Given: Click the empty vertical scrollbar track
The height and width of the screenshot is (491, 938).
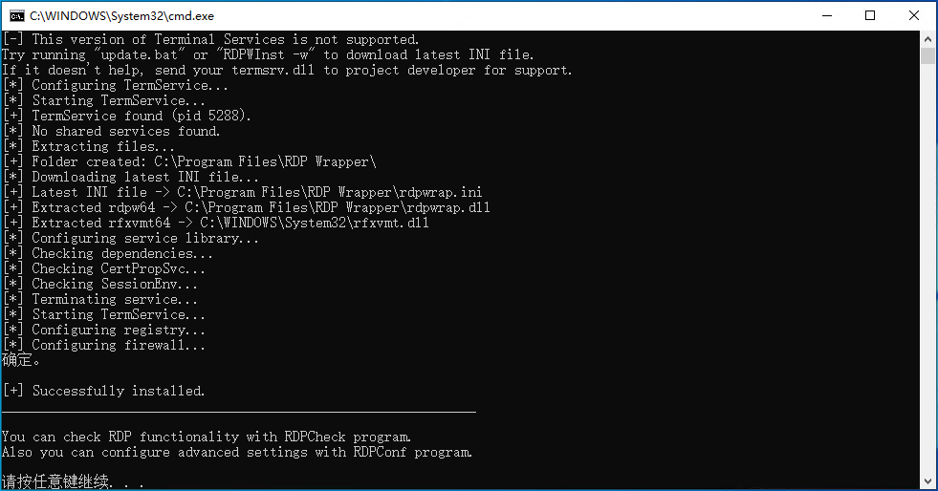Looking at the screenshot, I should coord(927,268).
